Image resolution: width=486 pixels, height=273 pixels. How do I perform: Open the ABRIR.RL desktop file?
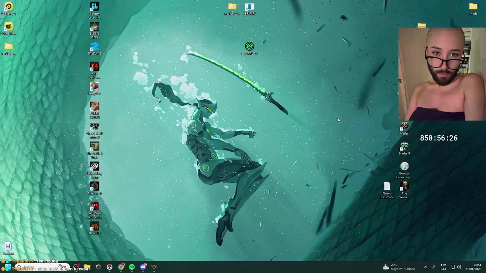coord(249,9)
